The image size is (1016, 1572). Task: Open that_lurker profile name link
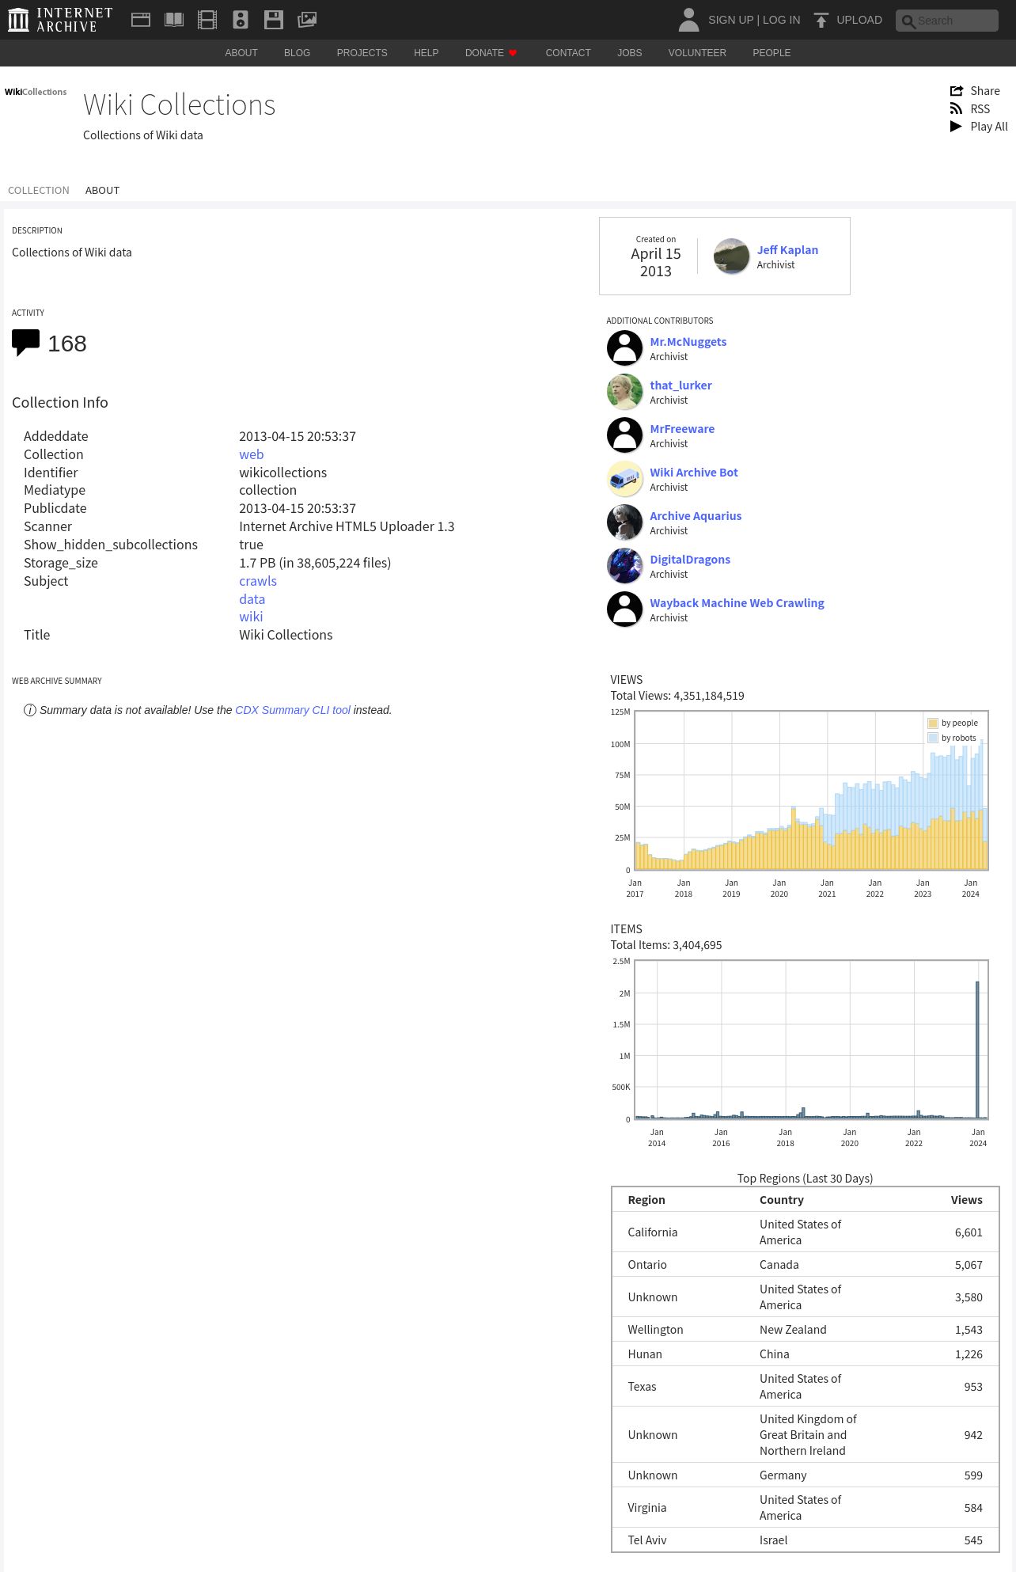(x=680, y=385)
